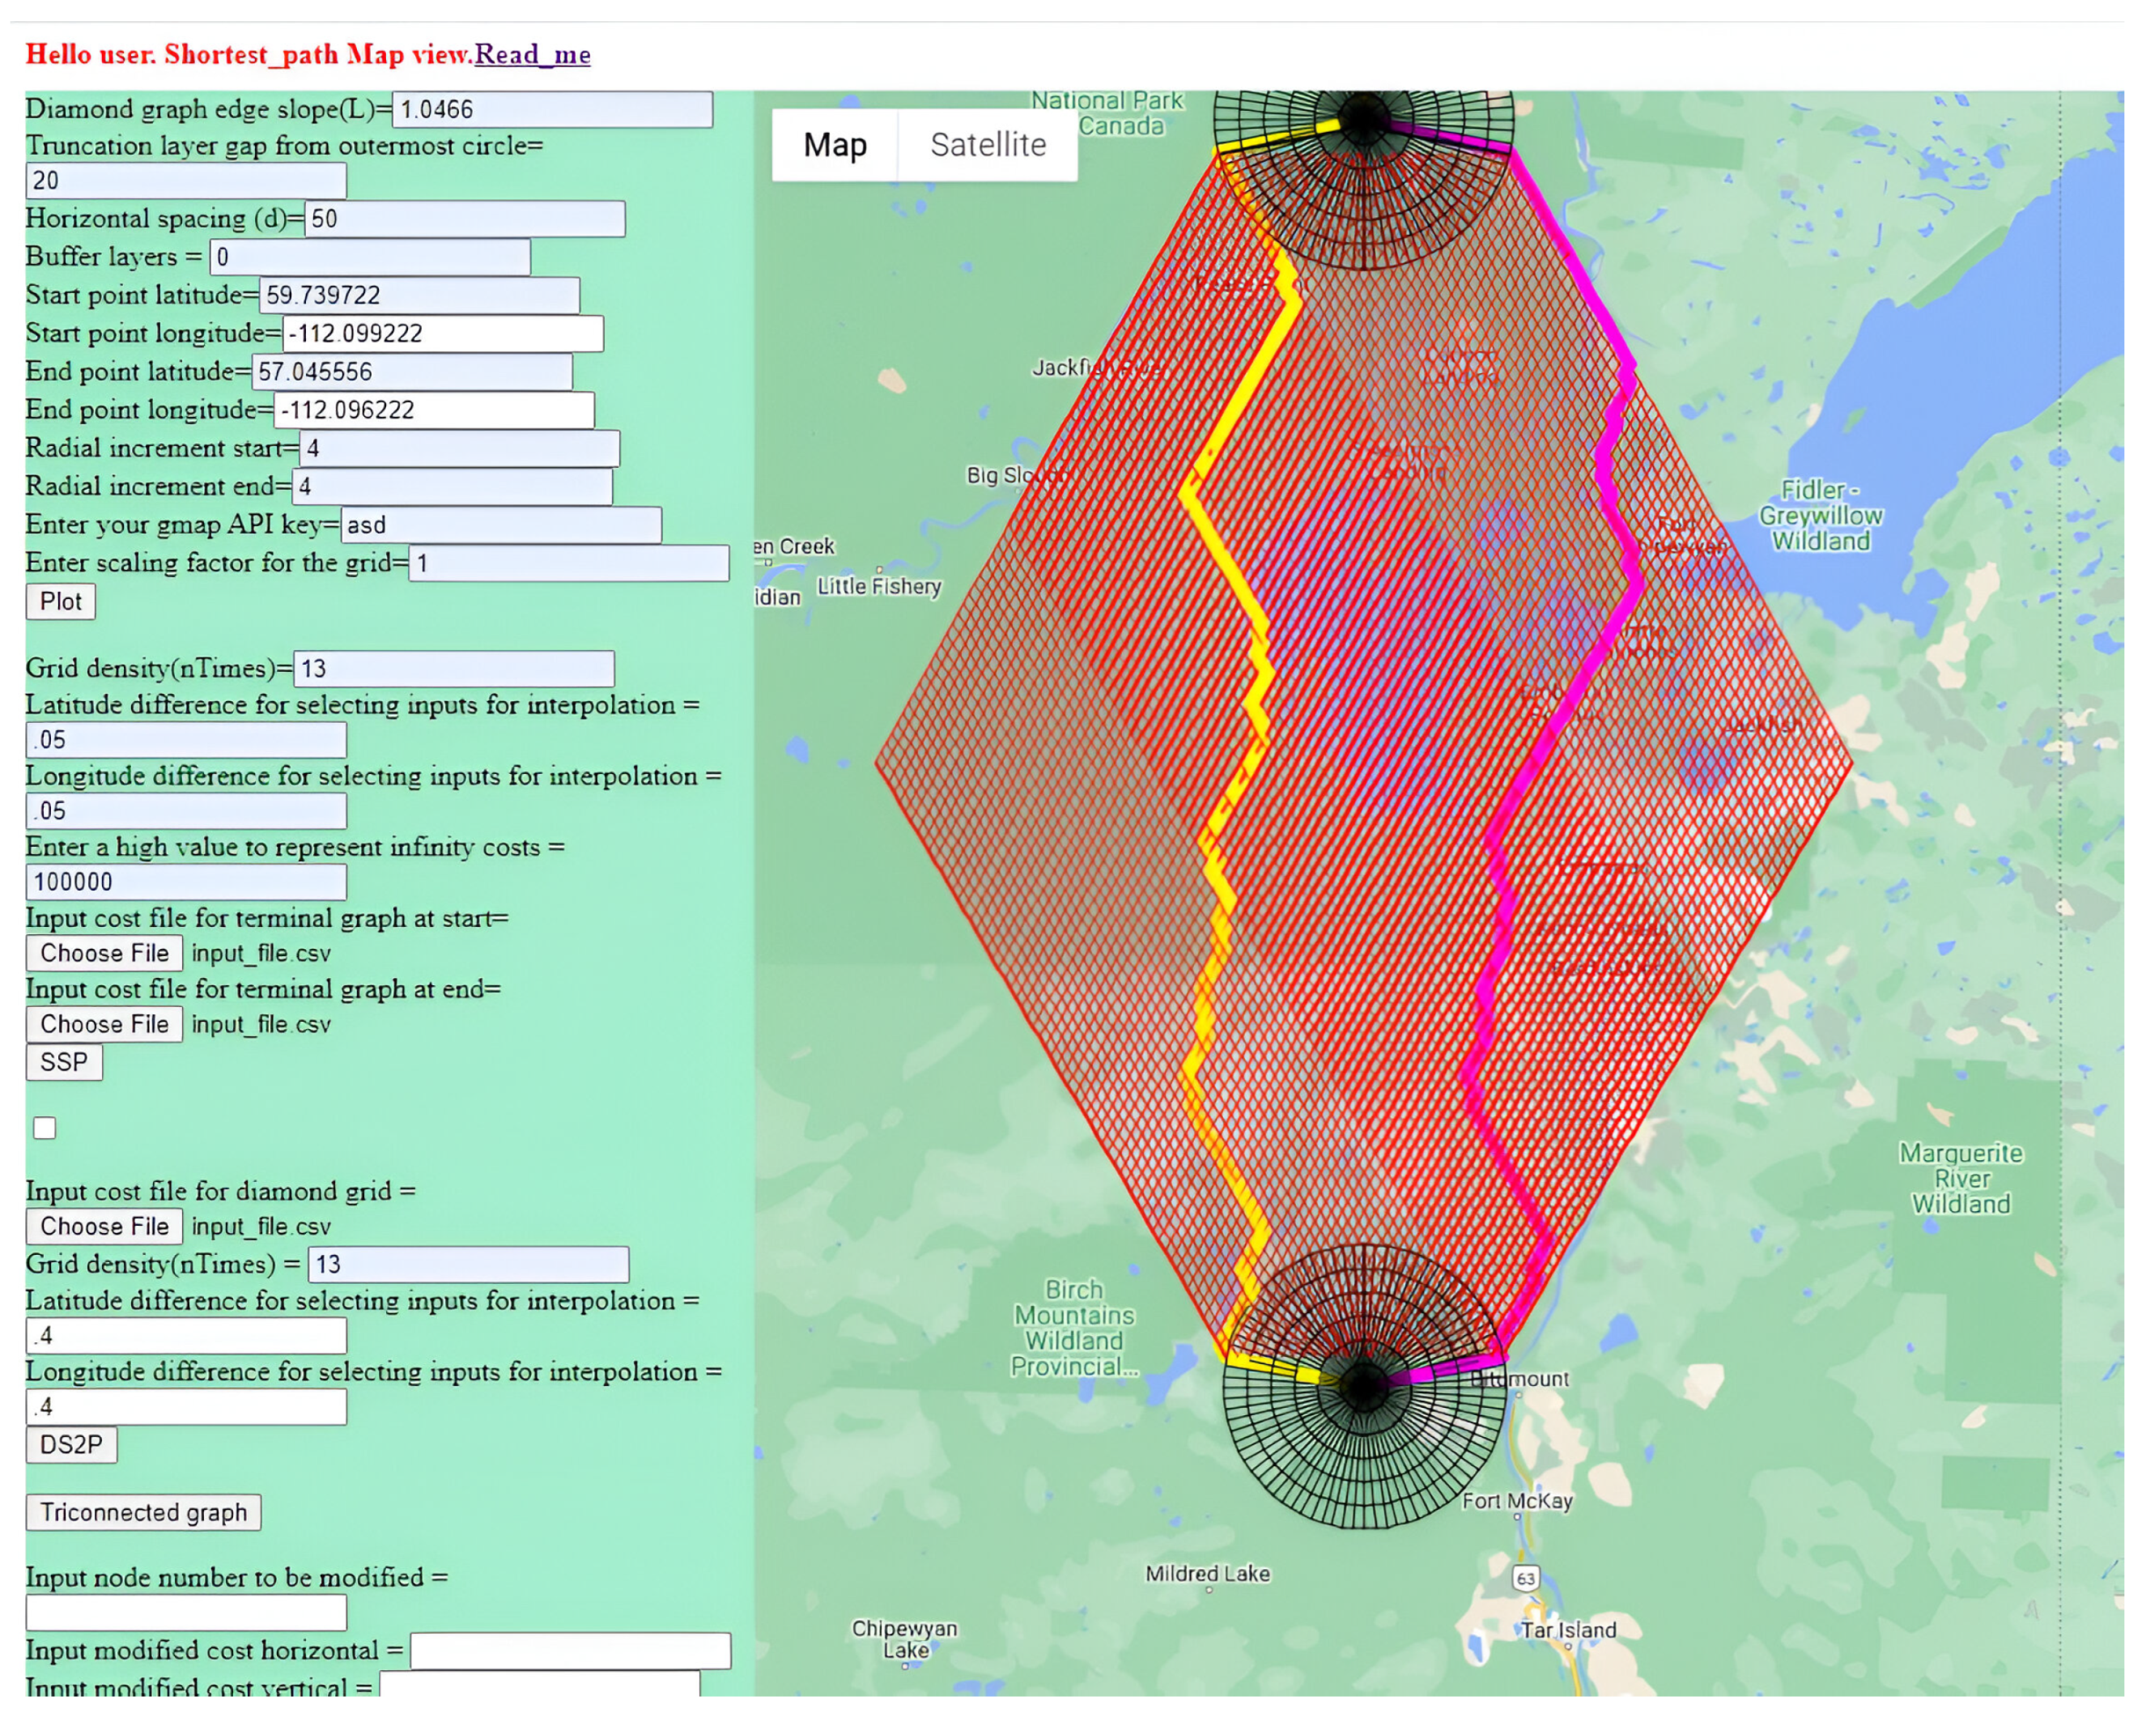The height and width of the screenshot is (1722, 2146).
Task: Choose file for terminal graph at start
Action: (104, 953)
